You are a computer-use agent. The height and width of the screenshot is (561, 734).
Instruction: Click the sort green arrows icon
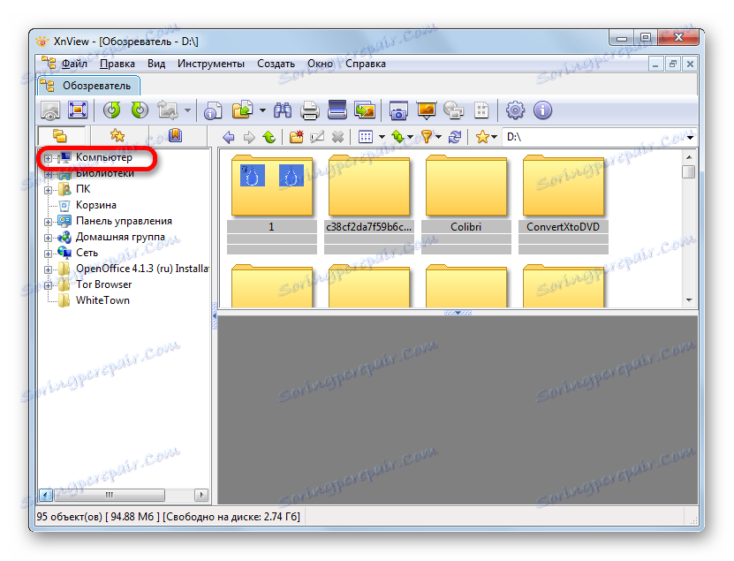397,137
